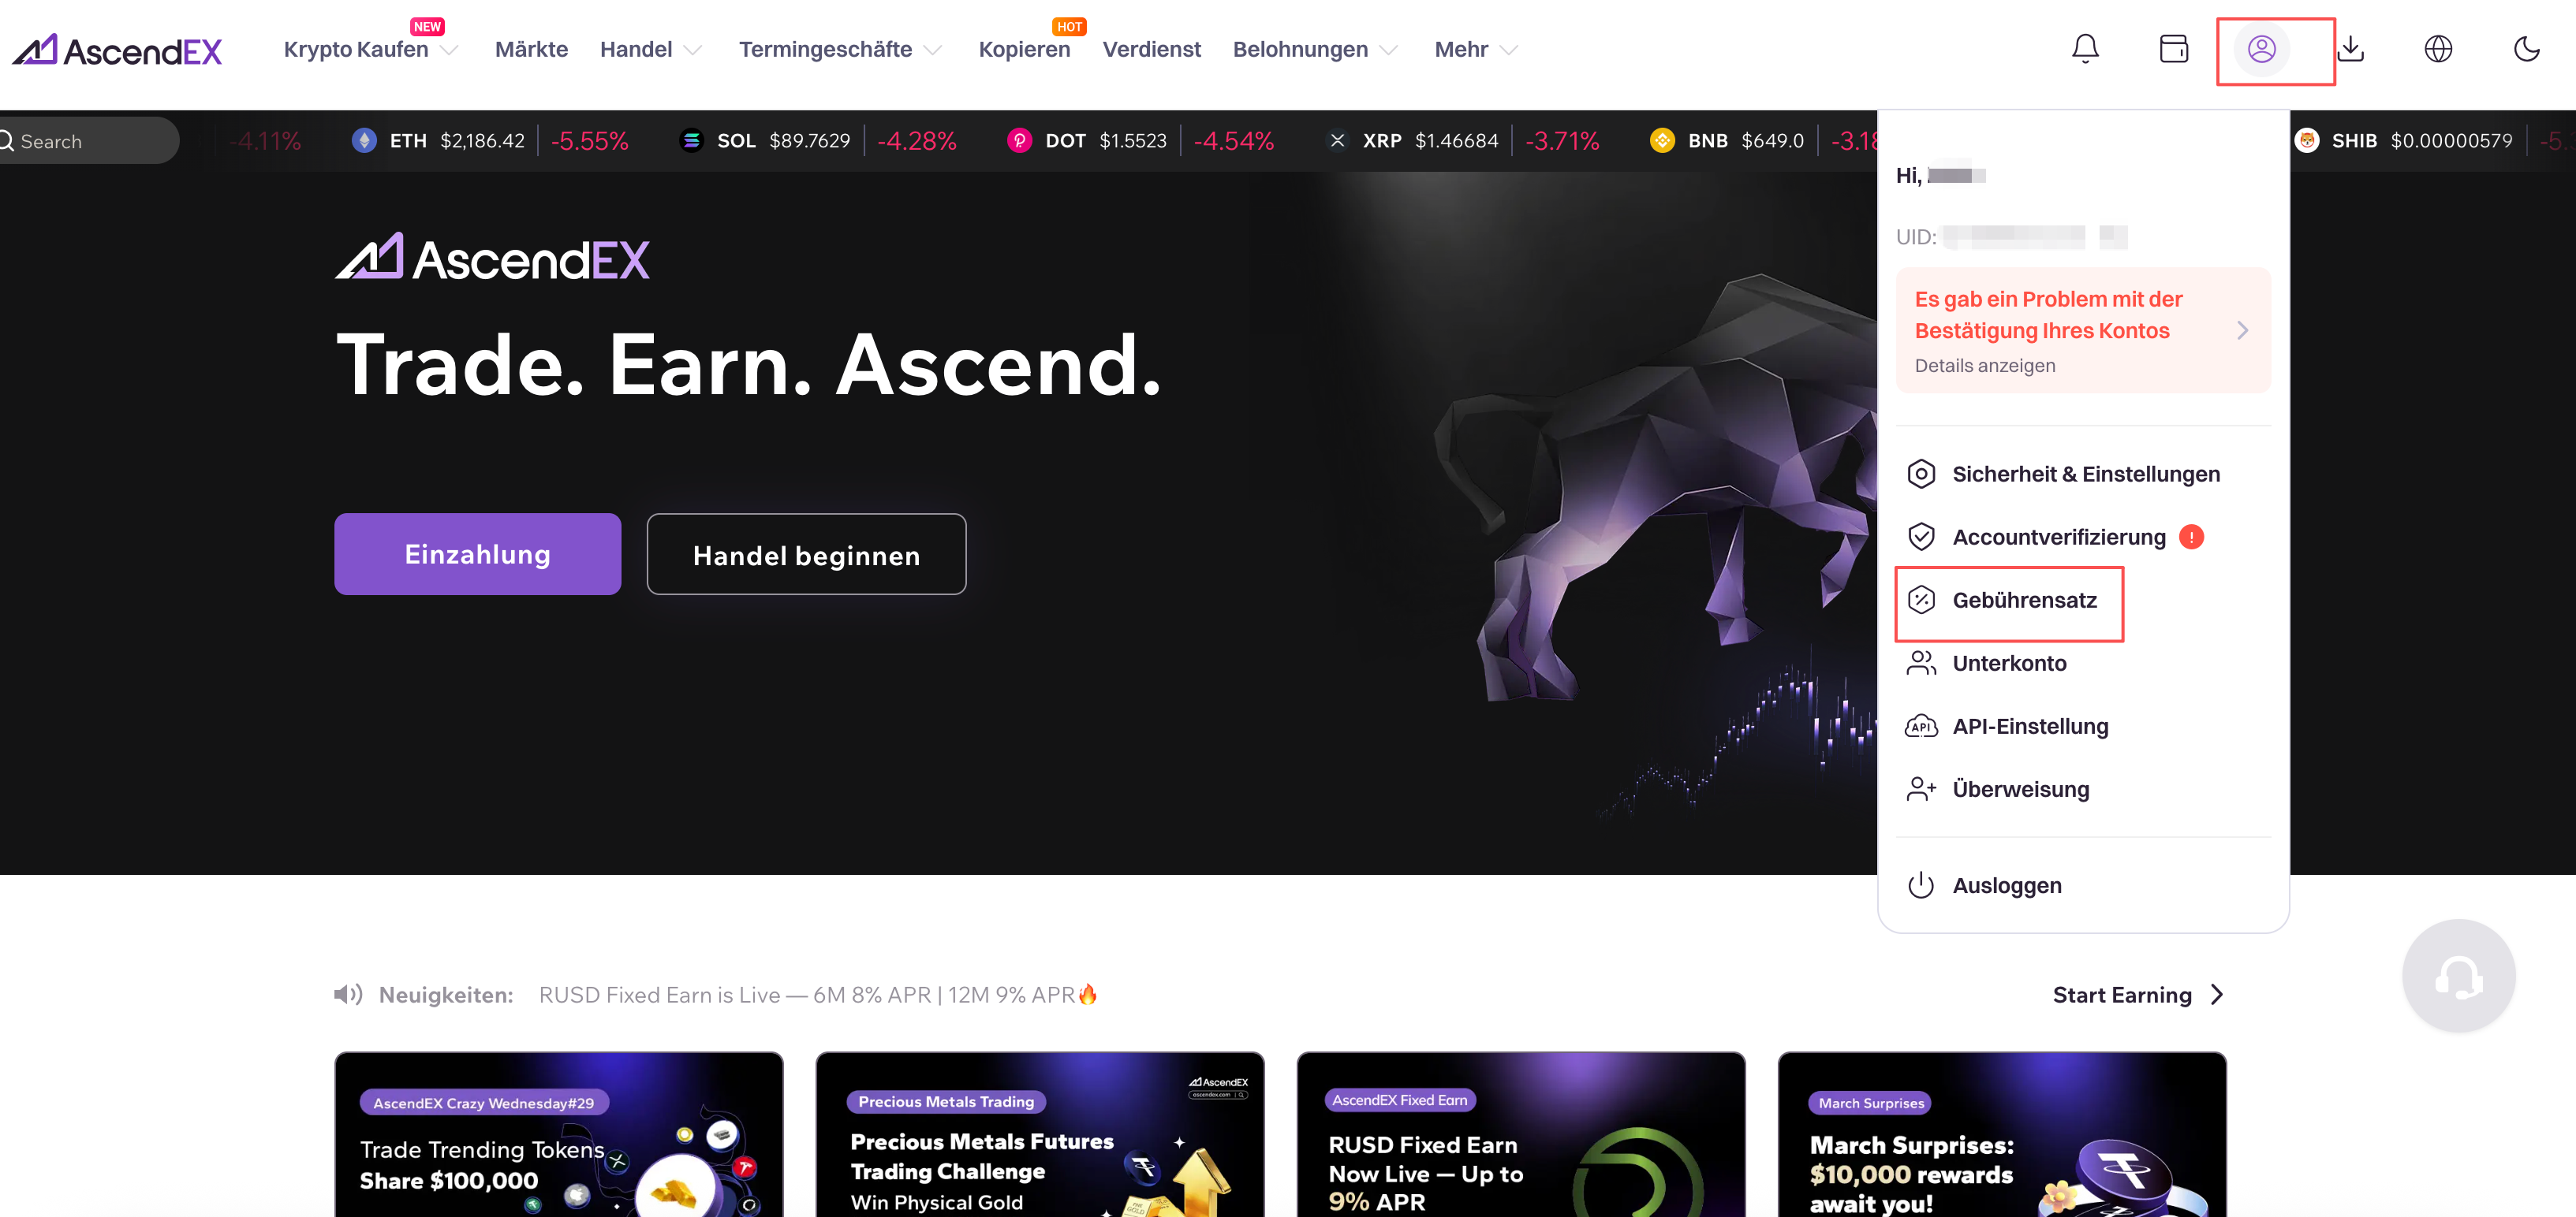The image size is (2576, 1217).
Task: Expand the account verification problem notice
Action: 2083,329
